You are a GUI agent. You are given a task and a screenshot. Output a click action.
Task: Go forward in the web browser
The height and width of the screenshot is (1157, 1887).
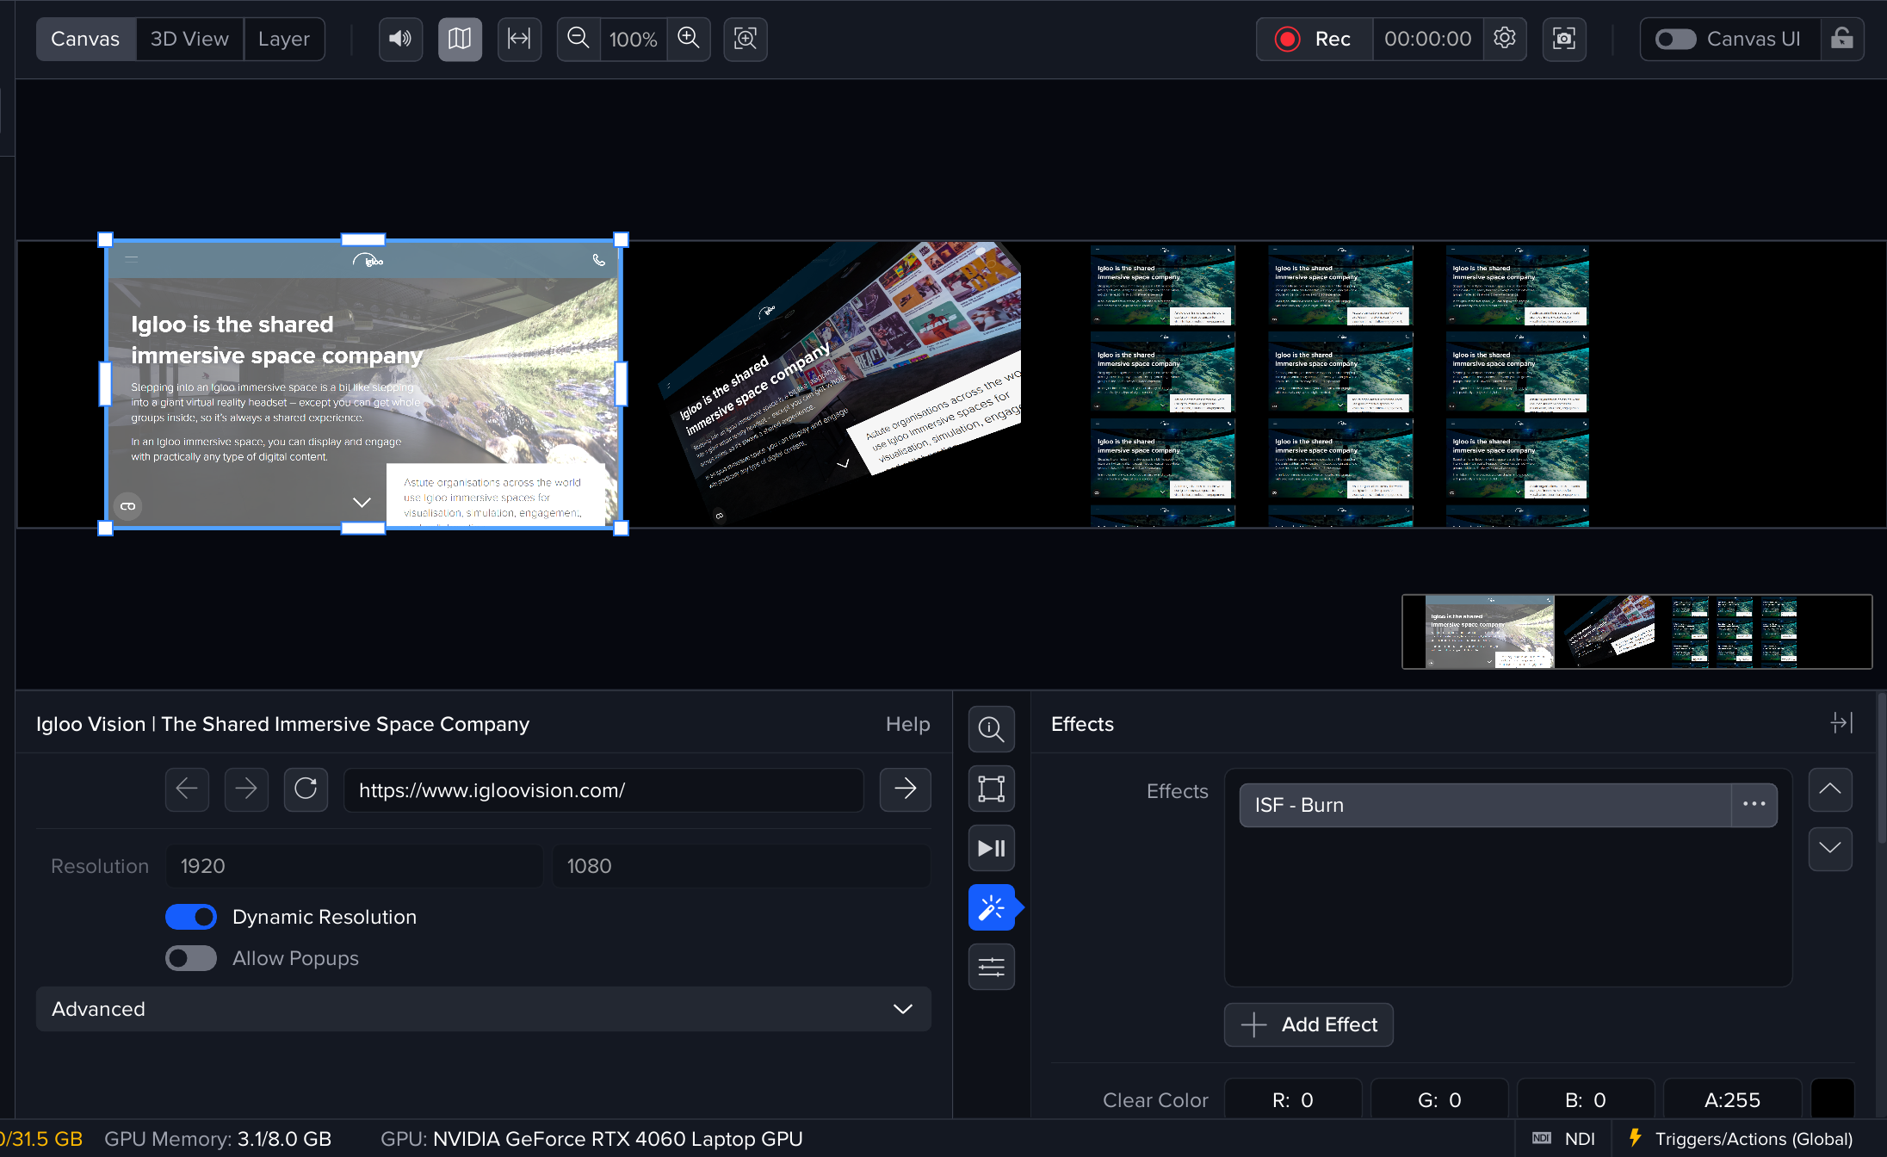point(246,789)
